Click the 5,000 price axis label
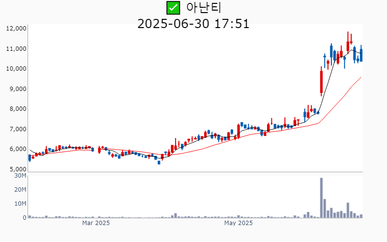 (18, 170)
